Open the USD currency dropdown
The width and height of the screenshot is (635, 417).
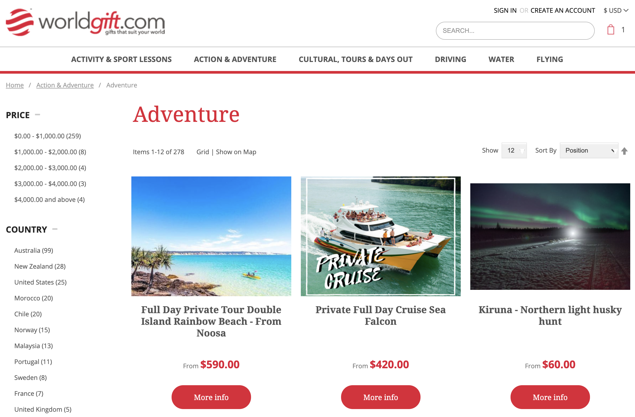(x=616, y=10)
